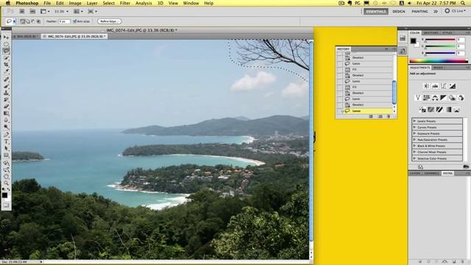Switch to the Channels tab
The height and width of the screenshot is (265, 471).
[432, 174]
